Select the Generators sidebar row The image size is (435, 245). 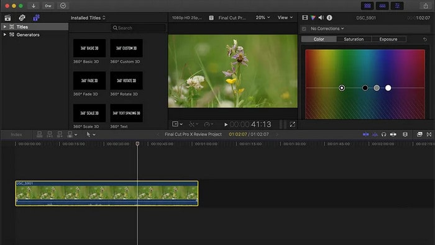click(34, 35)
